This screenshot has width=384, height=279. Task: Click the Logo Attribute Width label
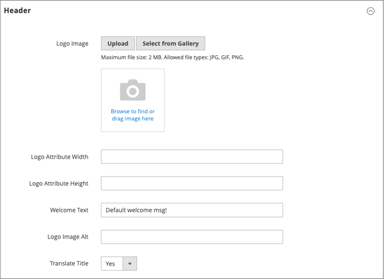point(59,157)
